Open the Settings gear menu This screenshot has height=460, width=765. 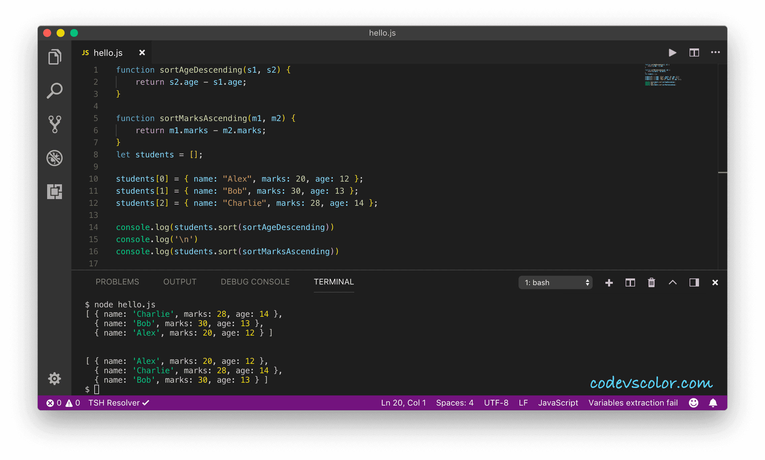point(55,379)
